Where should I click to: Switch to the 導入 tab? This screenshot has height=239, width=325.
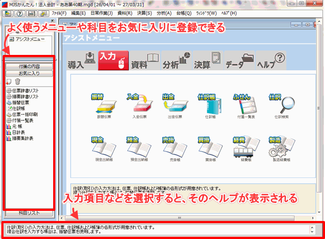click(x=82, y=61)
